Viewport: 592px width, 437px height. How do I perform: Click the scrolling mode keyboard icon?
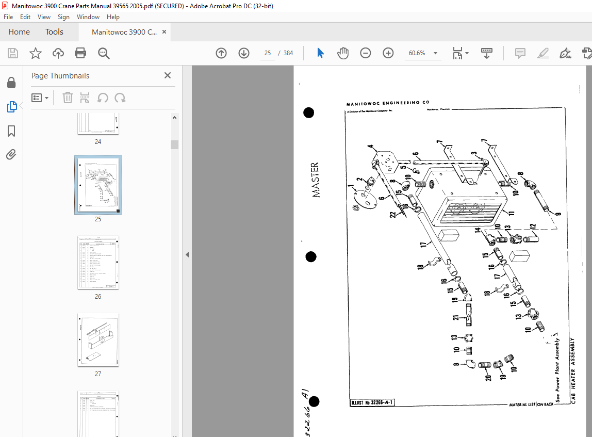click(487, 53)
